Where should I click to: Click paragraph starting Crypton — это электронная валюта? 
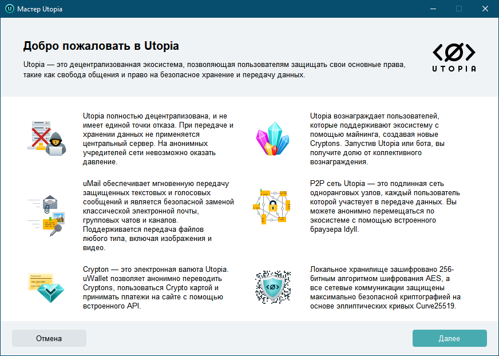[x=156, y=287]
